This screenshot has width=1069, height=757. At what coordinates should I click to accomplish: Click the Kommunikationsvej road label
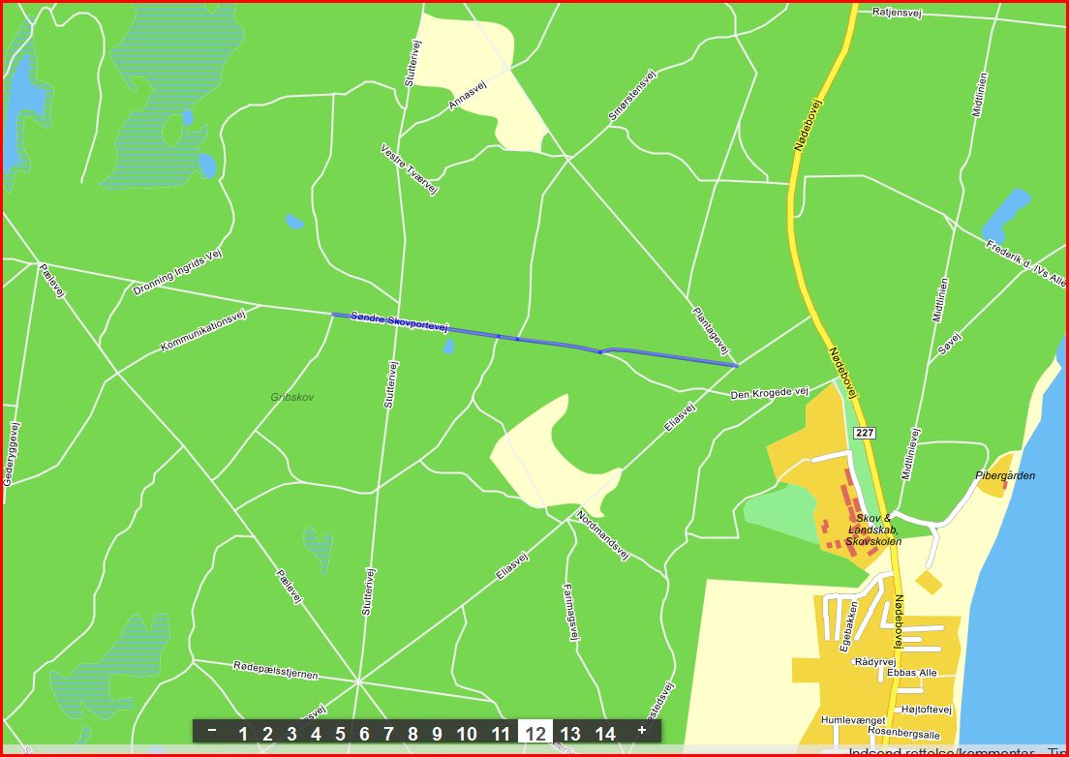click(x=204, y=329)
